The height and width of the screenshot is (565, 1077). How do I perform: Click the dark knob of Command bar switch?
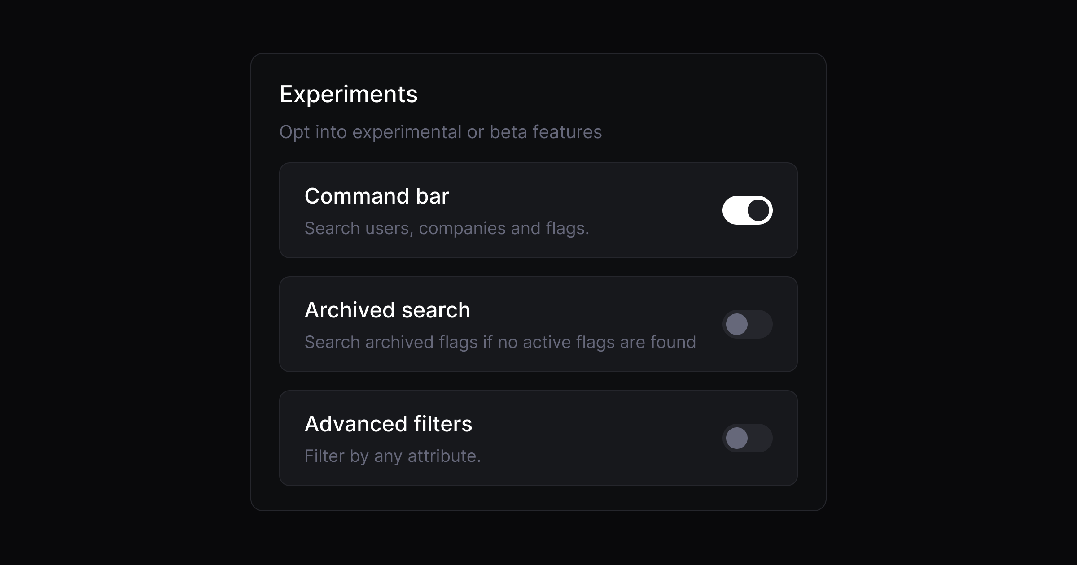758,210
